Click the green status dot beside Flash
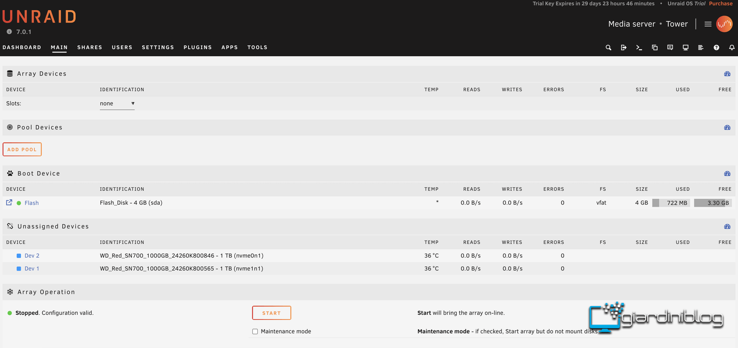738x348 pixels. coord(19,203)
